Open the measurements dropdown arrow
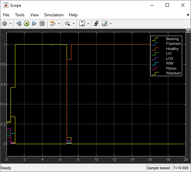 click(110, 23)
